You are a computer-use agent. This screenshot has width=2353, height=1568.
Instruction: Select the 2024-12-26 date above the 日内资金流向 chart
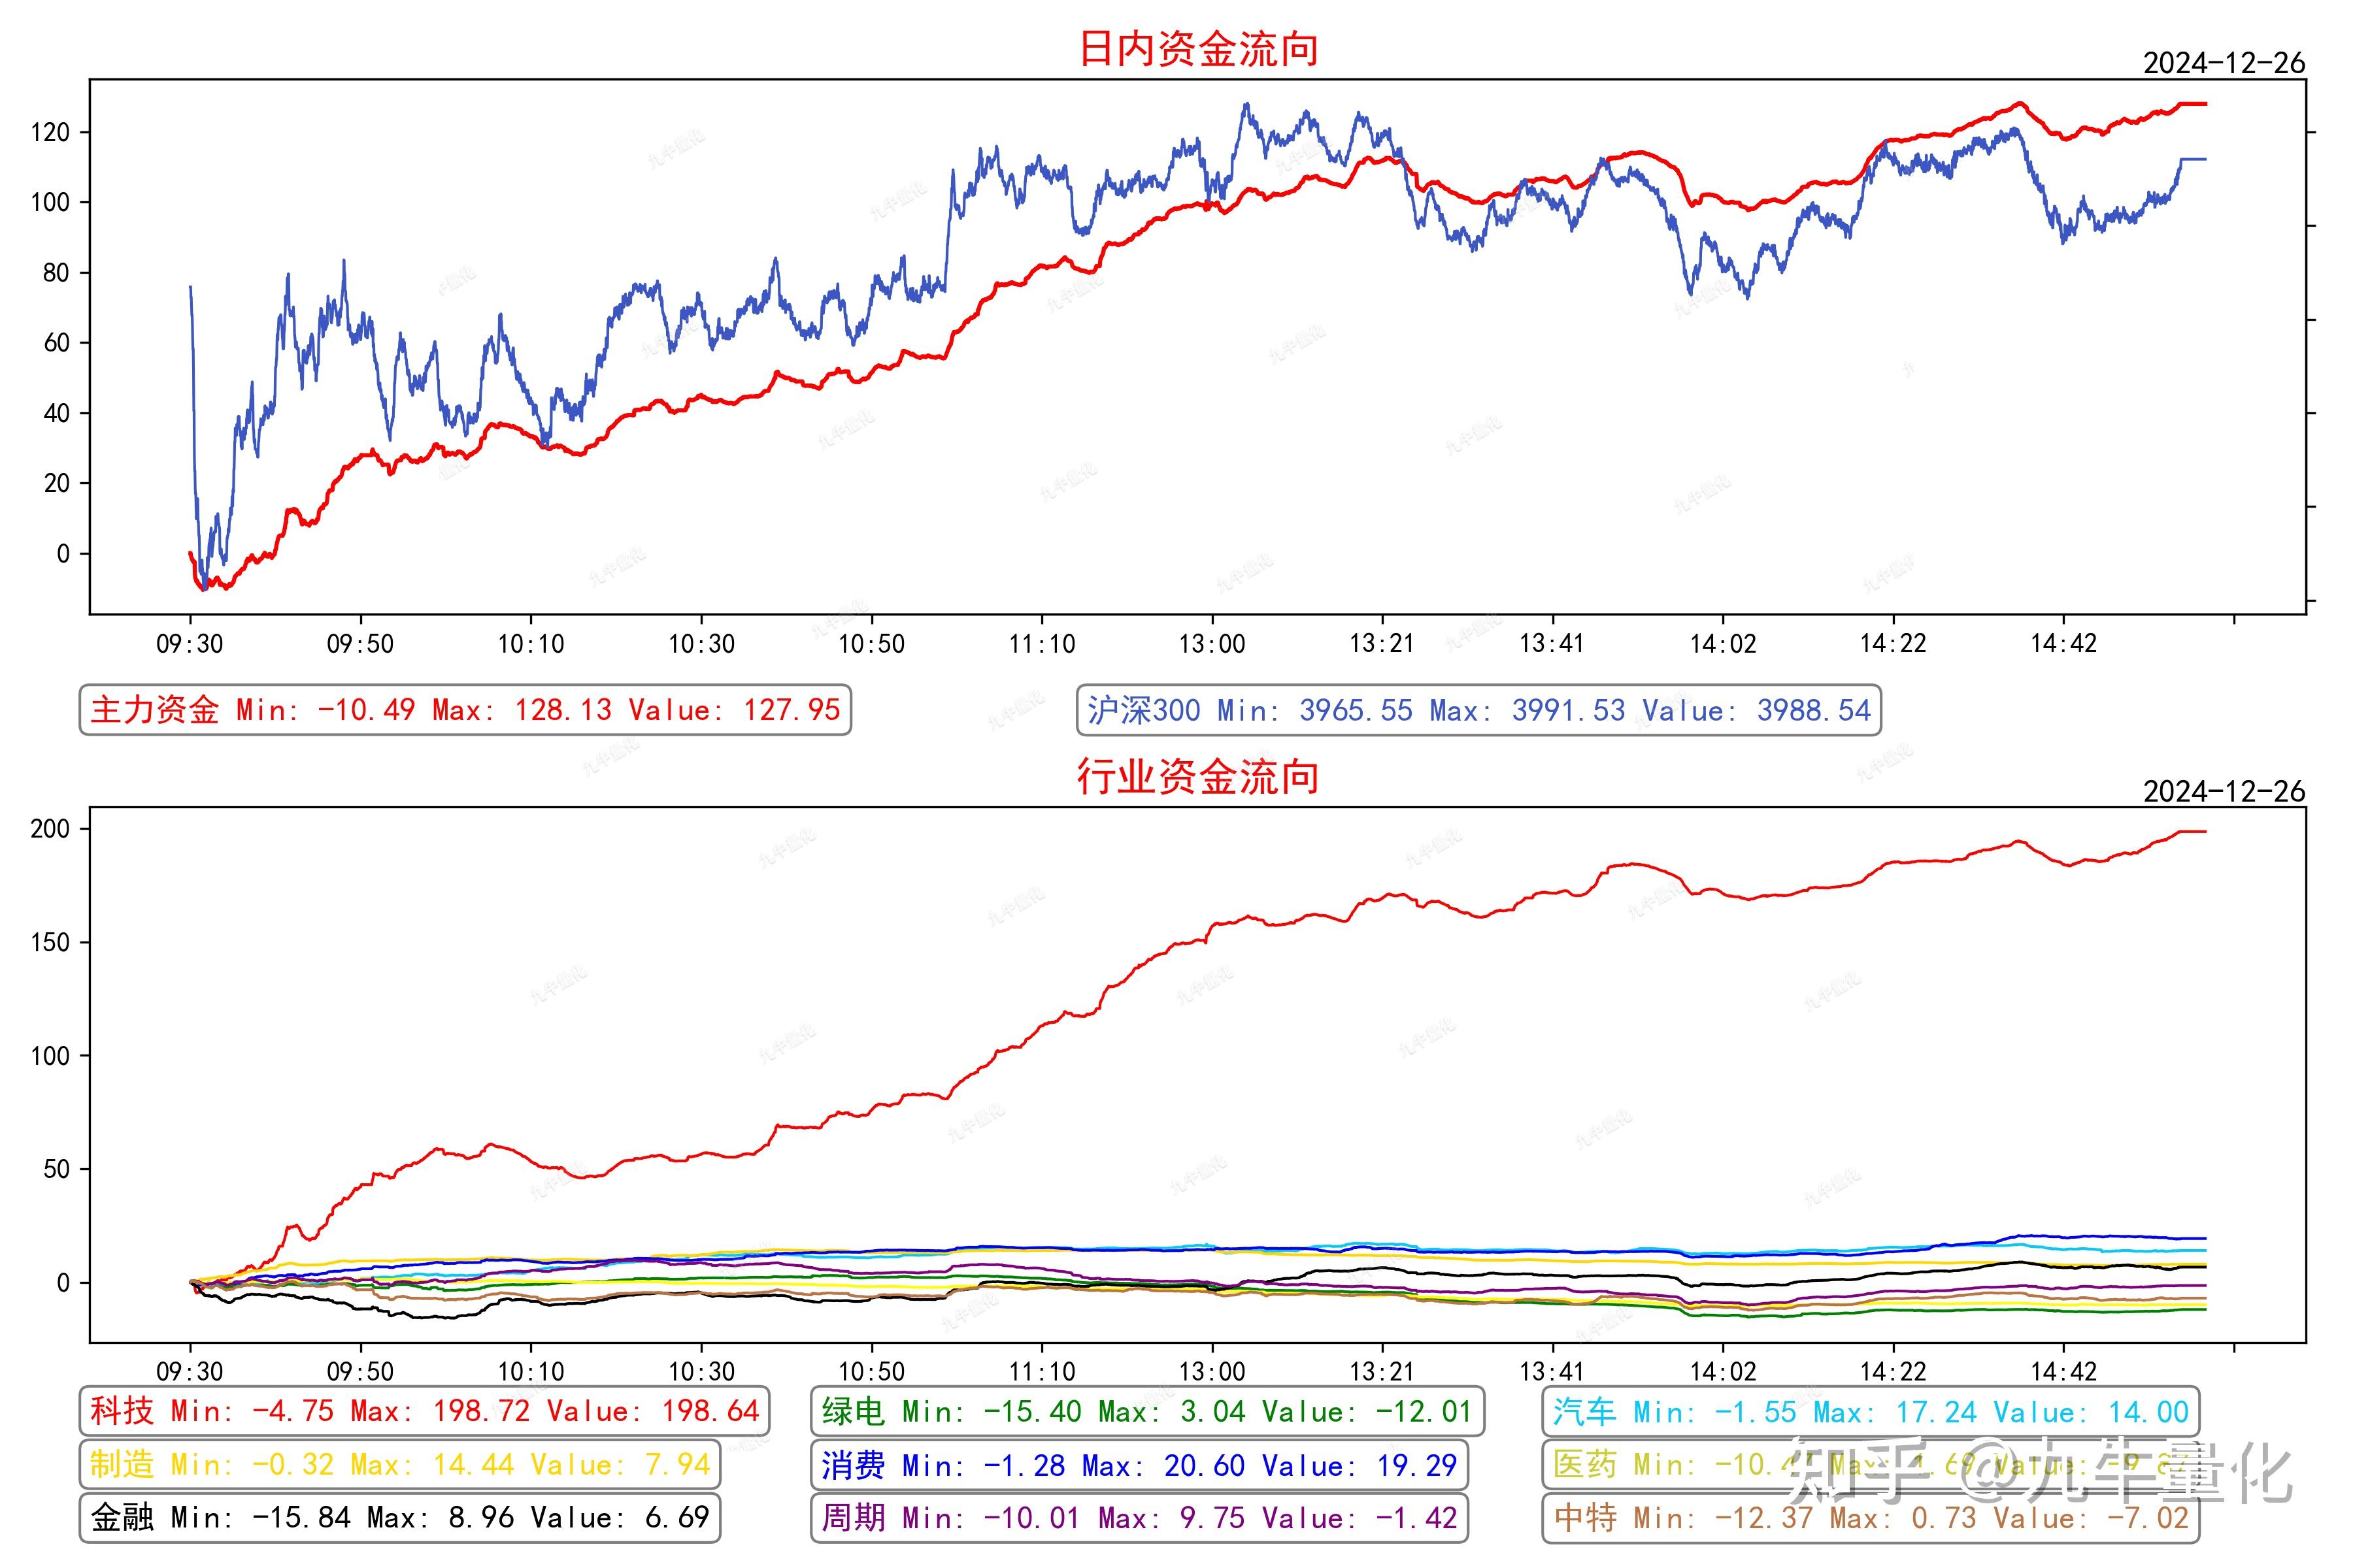[x=2224, y=63]
